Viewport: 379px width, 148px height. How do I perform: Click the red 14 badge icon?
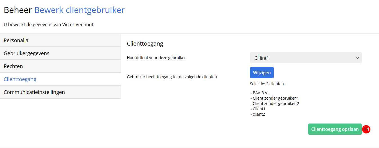tap(366, 129)
